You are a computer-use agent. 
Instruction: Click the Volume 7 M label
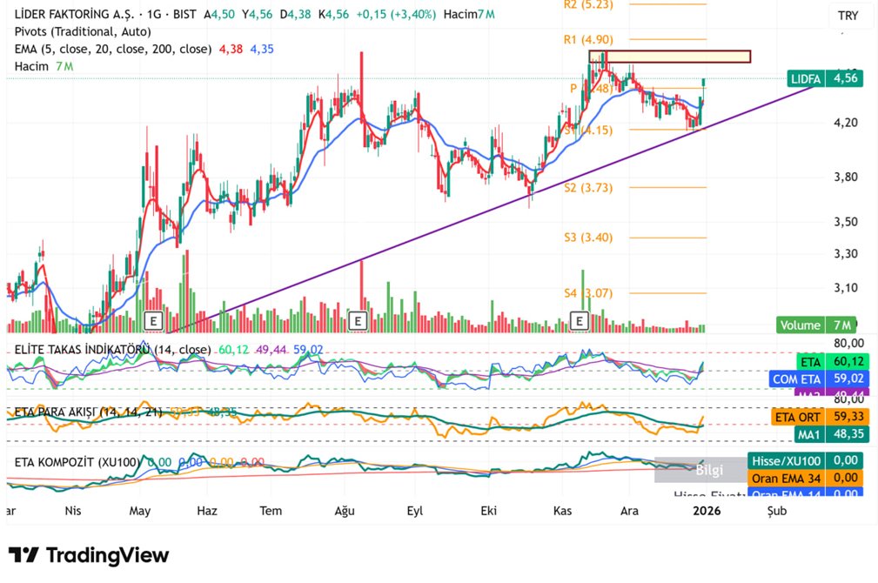click(x=816, y=325)
